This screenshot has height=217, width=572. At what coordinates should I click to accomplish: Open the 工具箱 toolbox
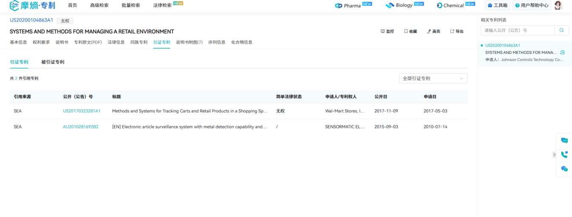(498, 6)
